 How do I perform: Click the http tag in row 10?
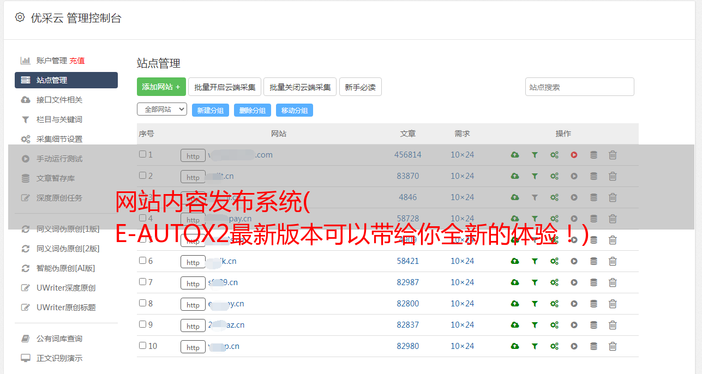[x=193, y=347]
